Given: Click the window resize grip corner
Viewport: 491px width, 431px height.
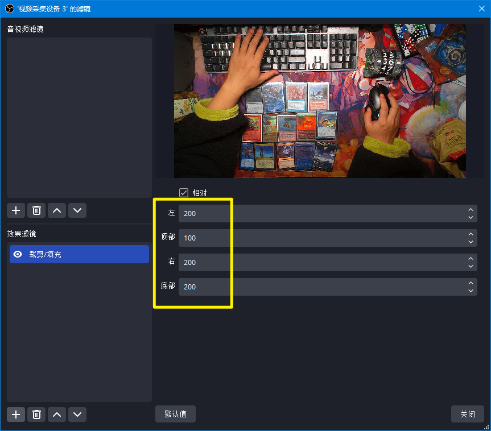Looking at the screenshot, I should pos(486,426).
